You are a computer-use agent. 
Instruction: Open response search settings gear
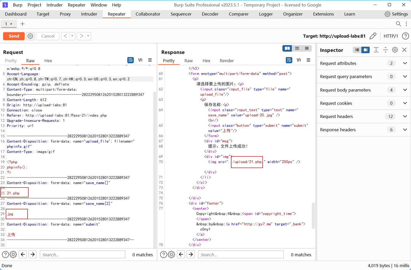click(x=171, y=254)
